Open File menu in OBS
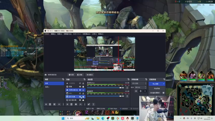Screen dimensions: 215x121 47,34
